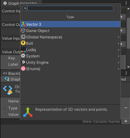Click the large Vector 3 icon in description footer
The height and width of the screenshot is (138, 130).
point(28,112)
